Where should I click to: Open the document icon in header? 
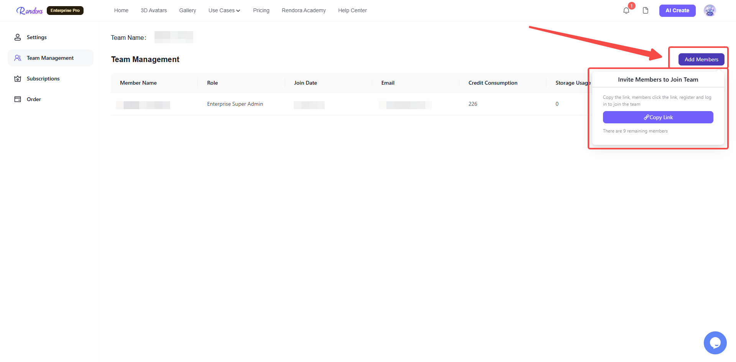click(646, 11)
